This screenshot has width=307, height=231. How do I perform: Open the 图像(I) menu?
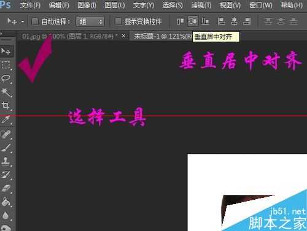pos(87,5)
